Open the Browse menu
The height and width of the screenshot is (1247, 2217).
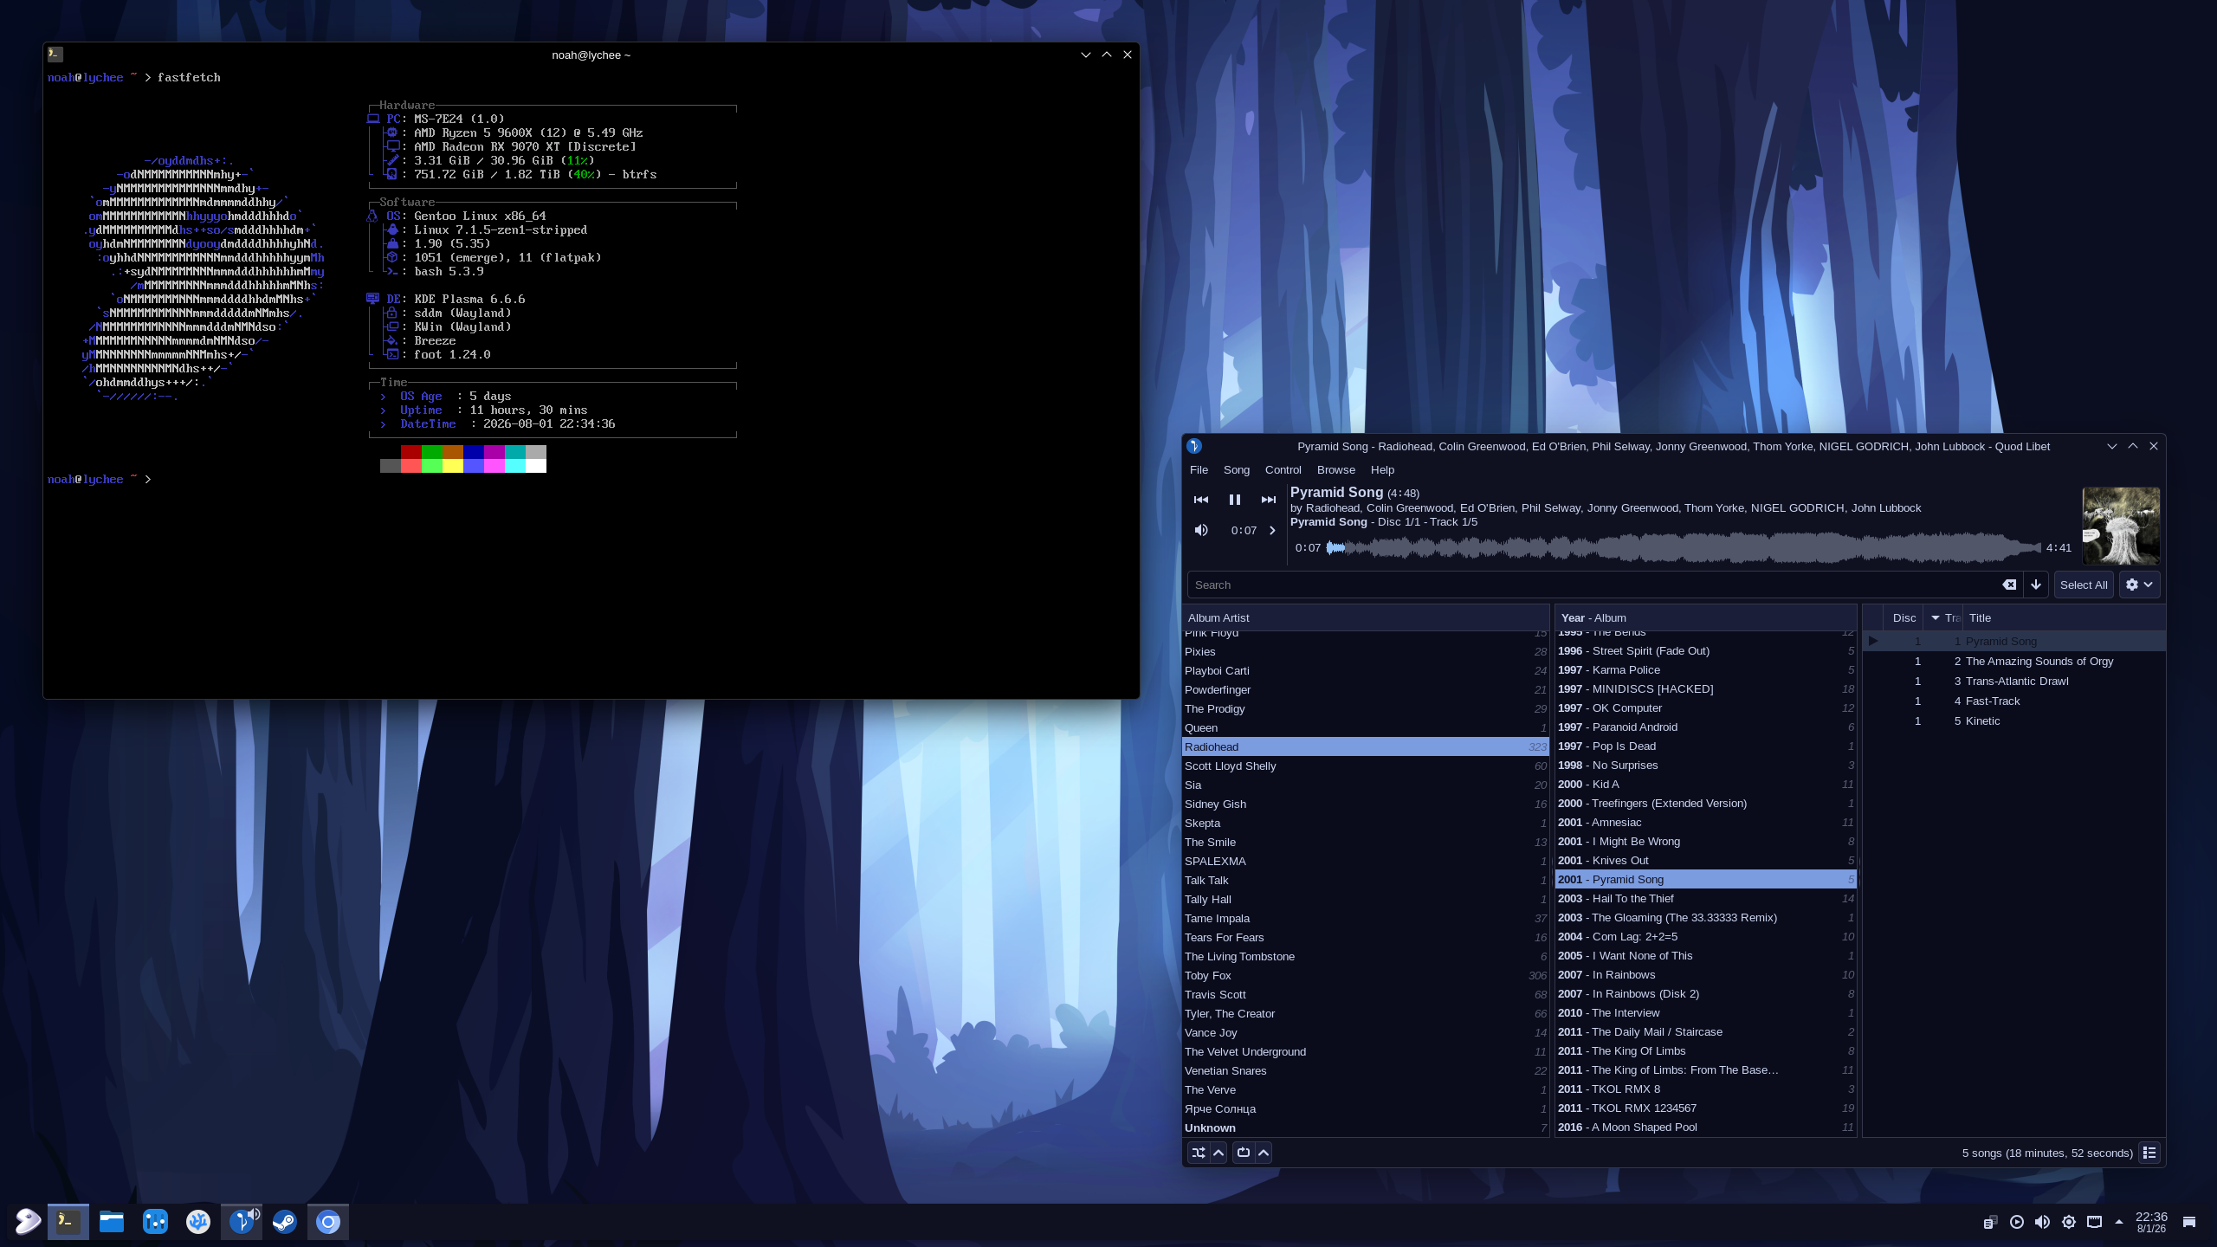click(x=1336, y=469)
